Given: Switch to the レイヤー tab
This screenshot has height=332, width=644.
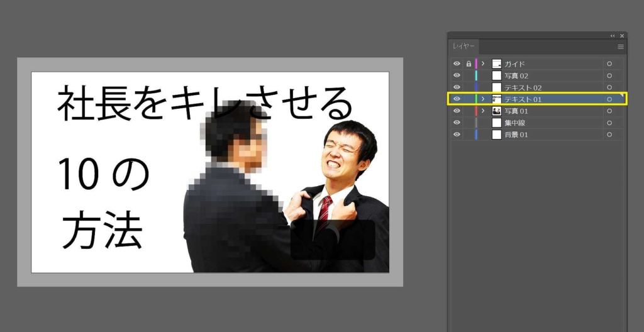Looking at the screenshot, I should click(464, 47).
